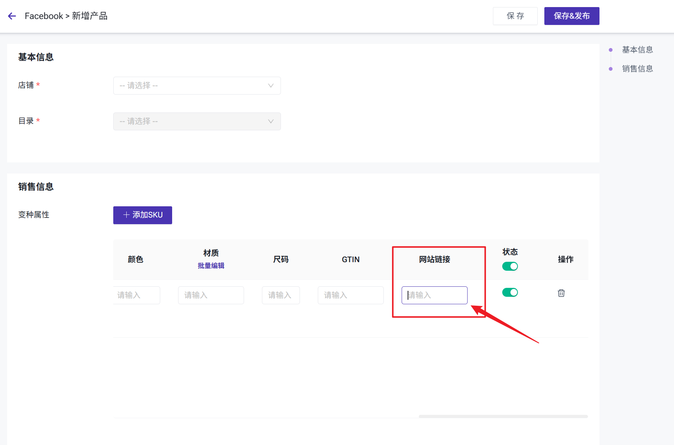The image size is (674, 445).
Task: Focus the GTIN input field
Action: click(350, 295)
